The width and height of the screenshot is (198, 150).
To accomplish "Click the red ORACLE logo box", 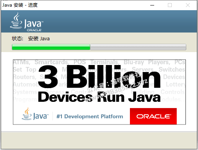I will coord(153,116).
